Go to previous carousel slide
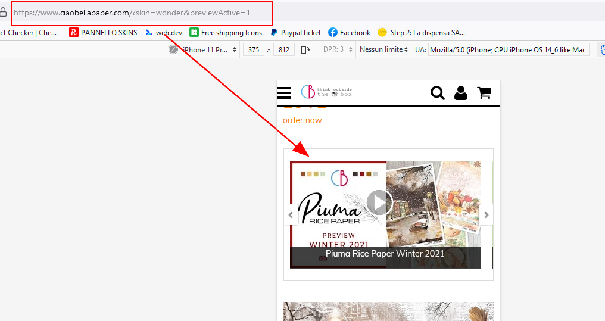Screen dimensions: 605x321 click(x=291, y=214)
